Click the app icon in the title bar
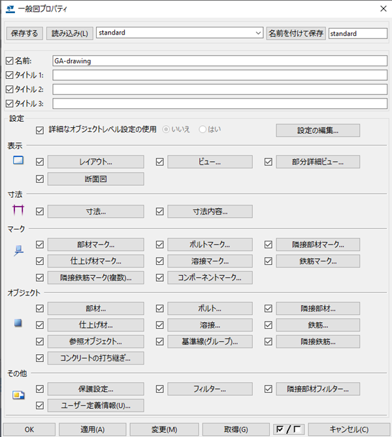The image size is (392, 437). tap(10, 9)
